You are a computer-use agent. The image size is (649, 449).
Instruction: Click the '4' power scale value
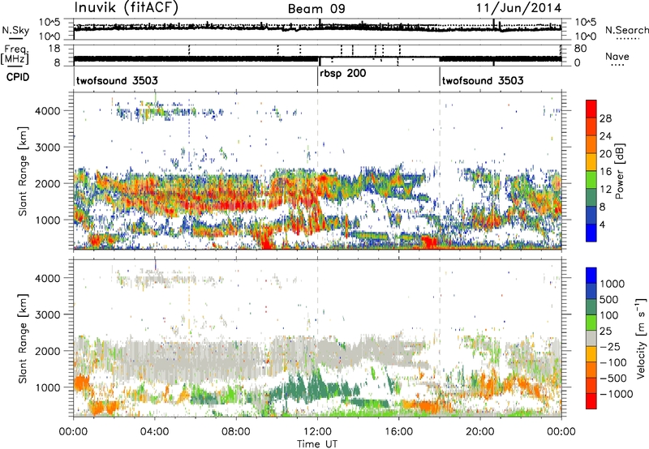coord(602,225)
